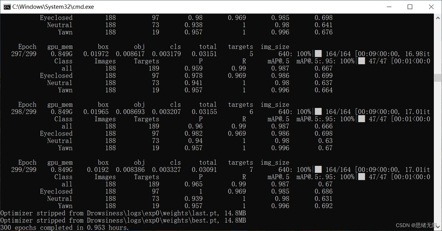Minimize the cmd.exe window

point(389,7)
